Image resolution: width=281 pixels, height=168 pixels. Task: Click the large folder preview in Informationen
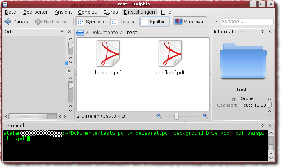(243, 61)
